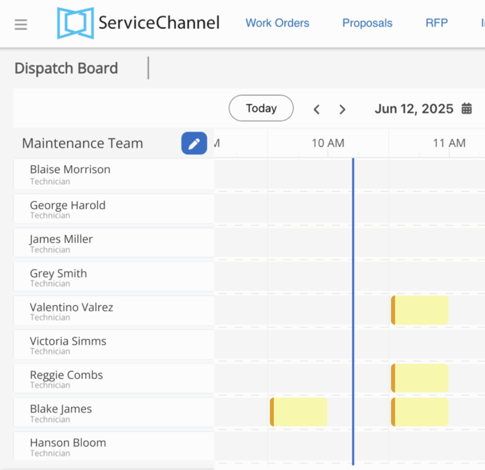Click the 10 AM time column header
485x470 pixels.
click(328, 143)
